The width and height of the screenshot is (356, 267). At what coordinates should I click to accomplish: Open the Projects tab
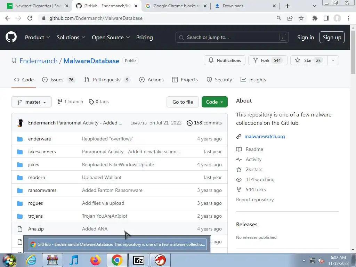pyautogui.click(x=185, y=80)
